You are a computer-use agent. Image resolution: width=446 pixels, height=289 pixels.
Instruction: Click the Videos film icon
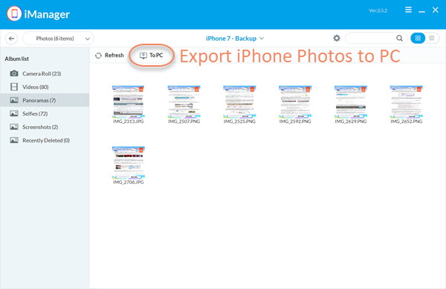tap(14, 87)
